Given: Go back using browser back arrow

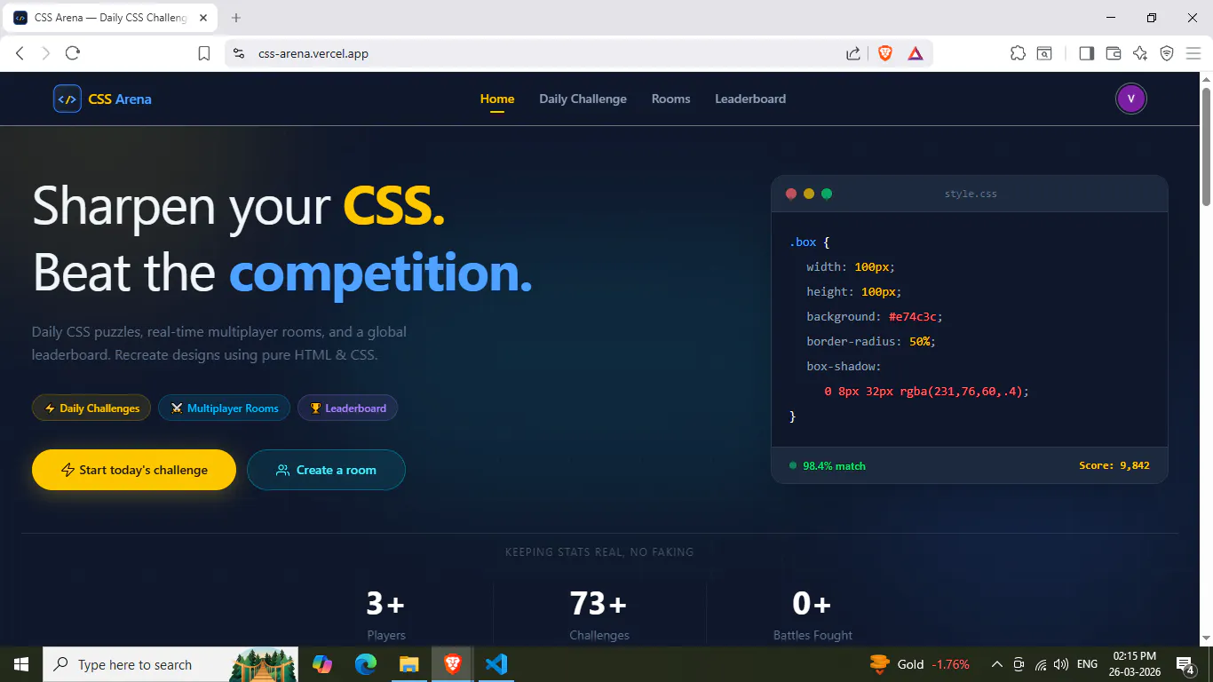Looking at the screenshot, I should click(x=20, y=53).
